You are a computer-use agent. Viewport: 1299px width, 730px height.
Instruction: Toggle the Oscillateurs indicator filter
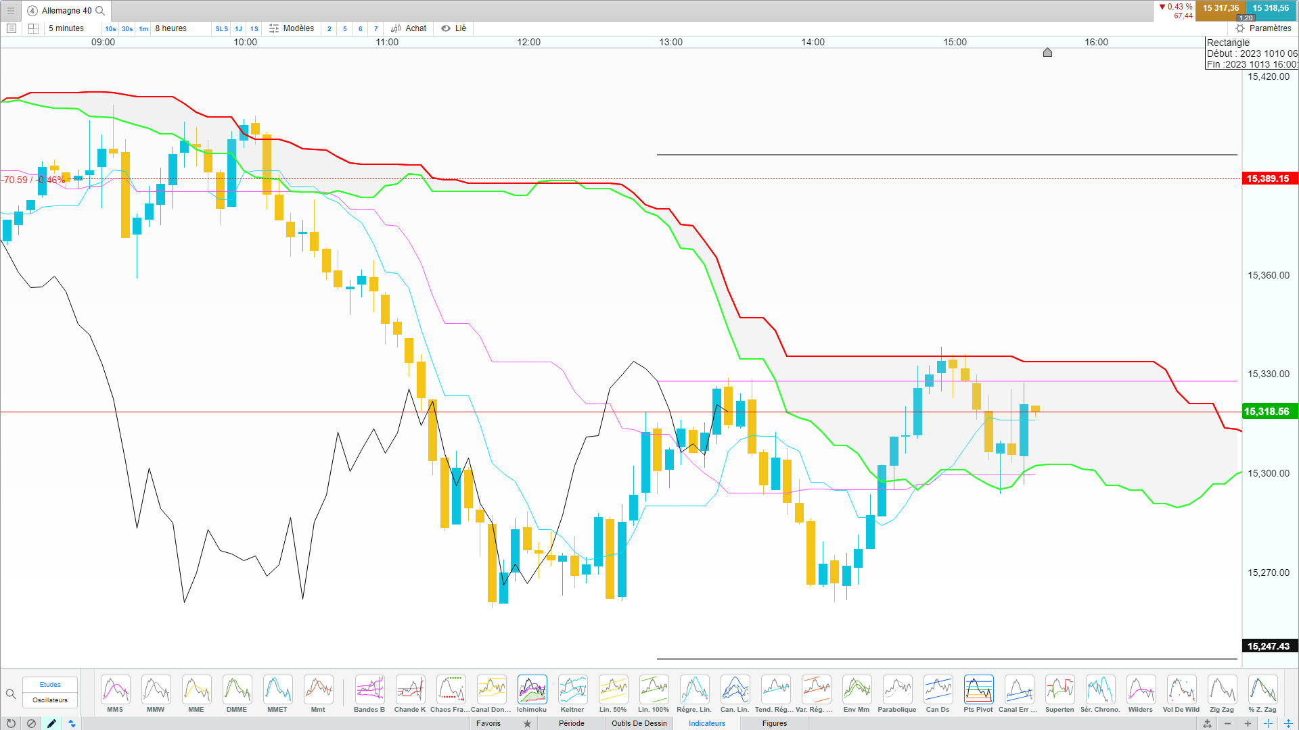[50, 700]
